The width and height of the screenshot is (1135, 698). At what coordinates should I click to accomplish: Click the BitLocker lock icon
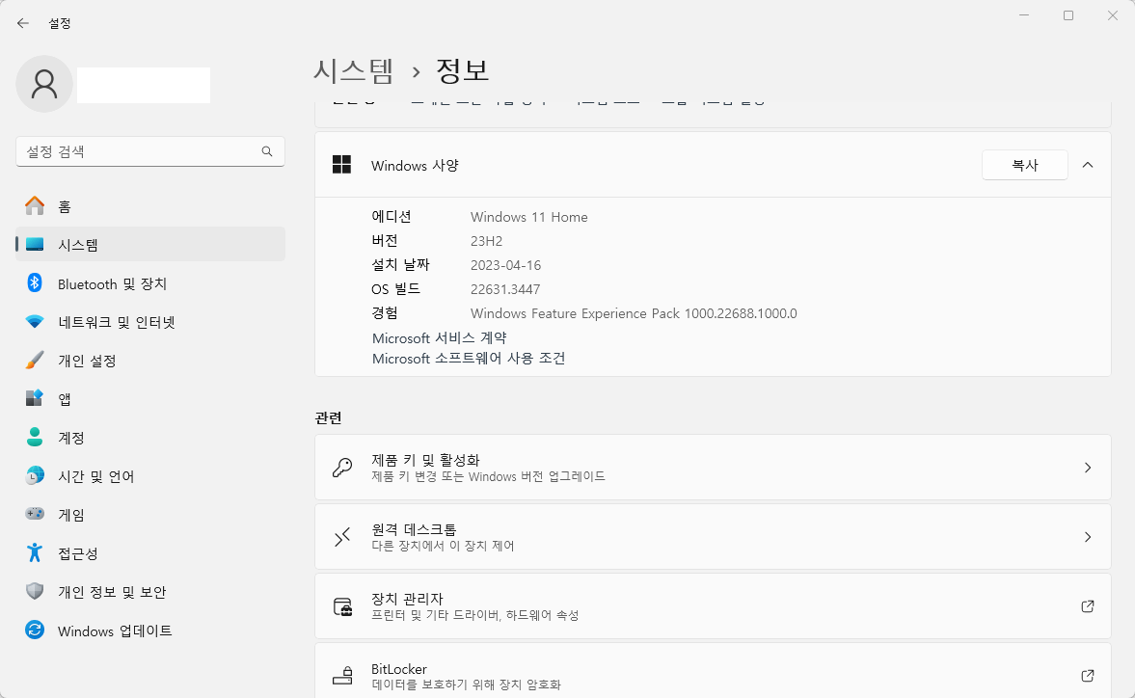click(342, 676)
